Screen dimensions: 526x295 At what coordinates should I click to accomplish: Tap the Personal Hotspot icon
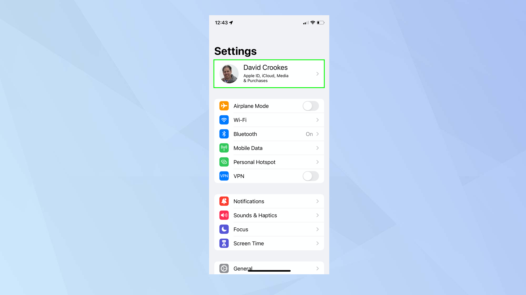pyautogui.click(x=224, y=162)
